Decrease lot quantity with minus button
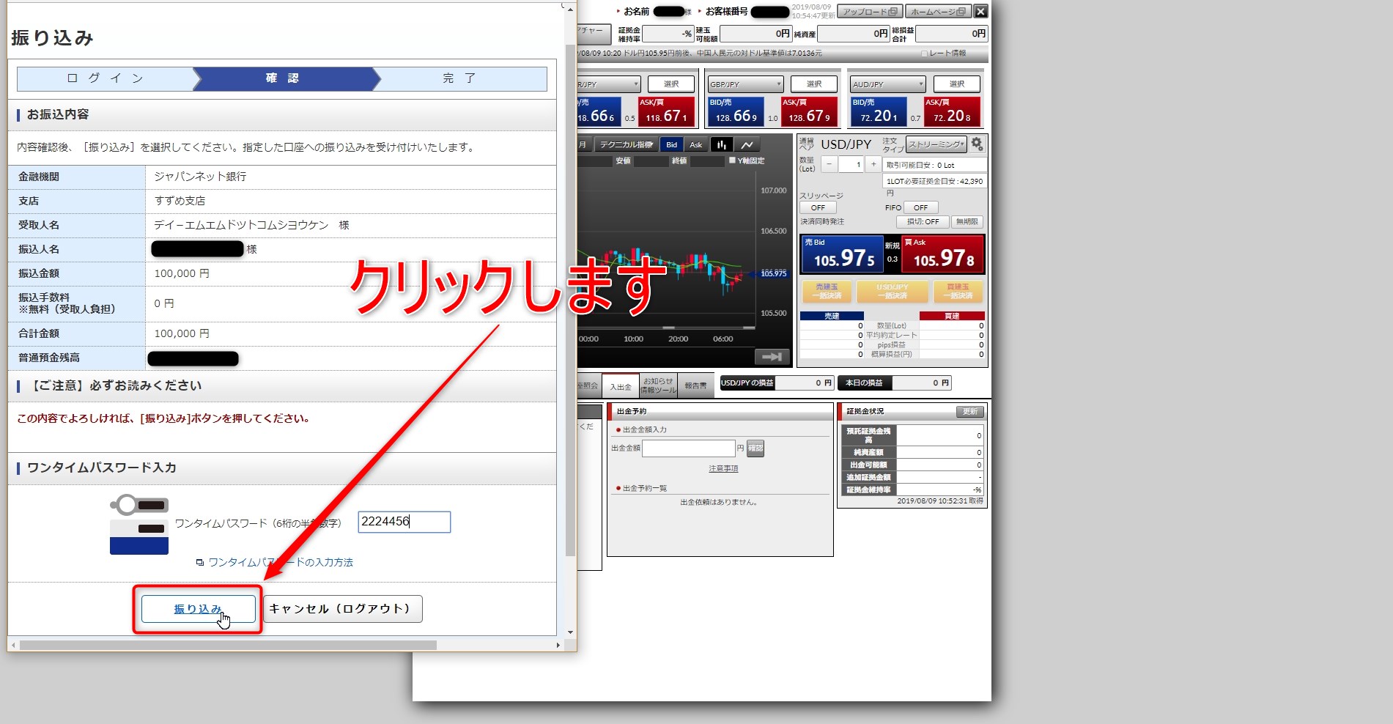 coord(829,165)
